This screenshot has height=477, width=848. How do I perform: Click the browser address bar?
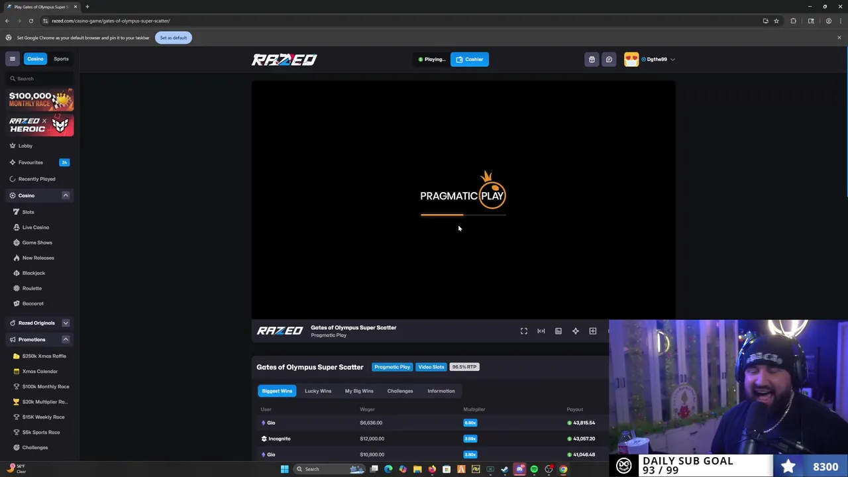(397, 21)
